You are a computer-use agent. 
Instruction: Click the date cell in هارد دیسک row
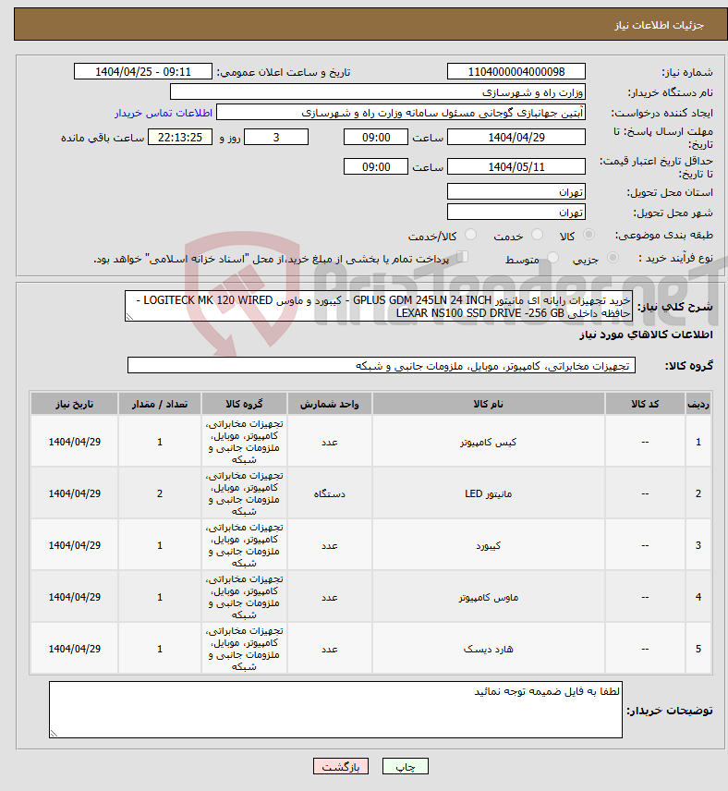(x=74, y=649)
